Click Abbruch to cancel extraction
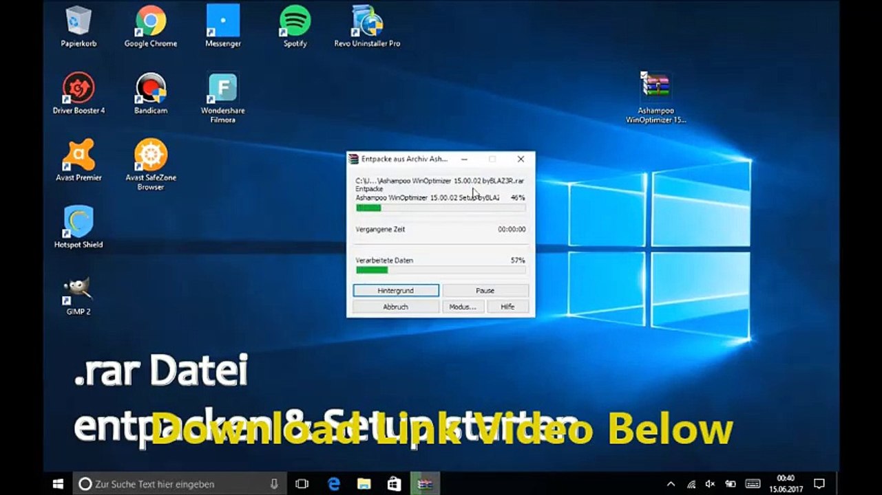882x495 pixels. 396,307
